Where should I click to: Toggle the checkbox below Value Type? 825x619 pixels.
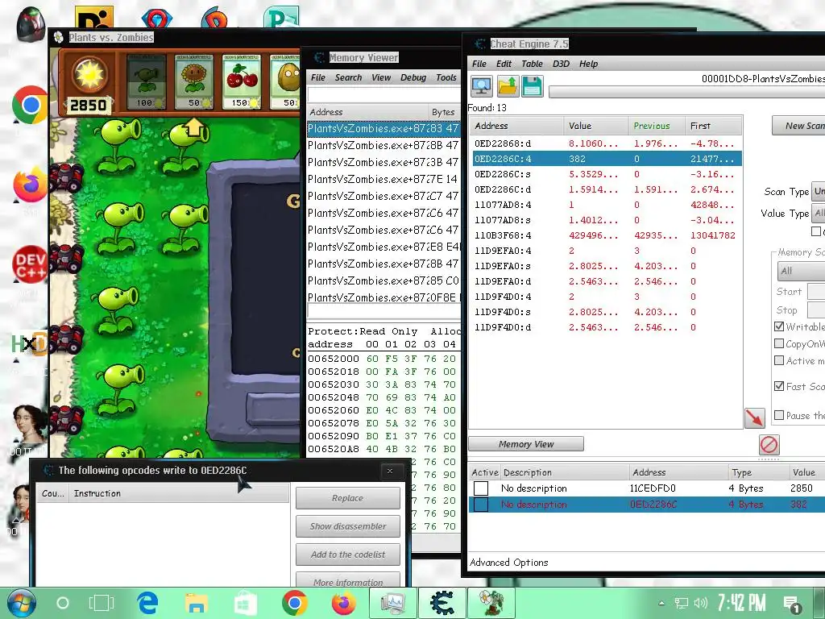pos(816,231)
